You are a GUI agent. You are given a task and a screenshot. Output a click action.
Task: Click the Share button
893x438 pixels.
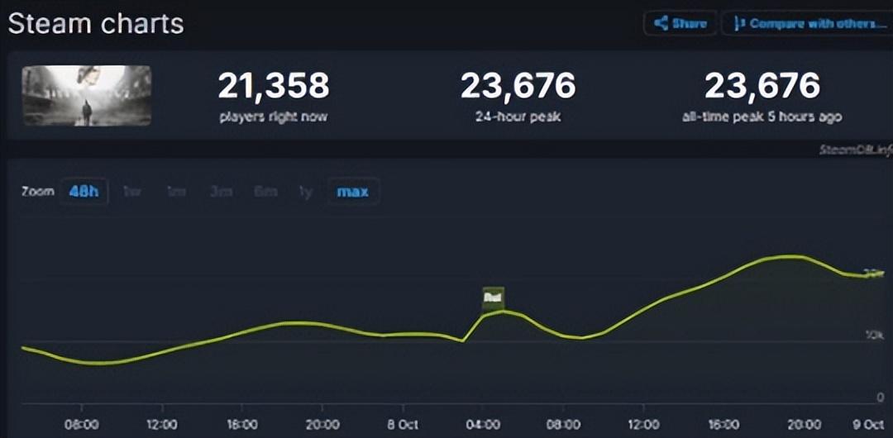click(x=680, y=24)
